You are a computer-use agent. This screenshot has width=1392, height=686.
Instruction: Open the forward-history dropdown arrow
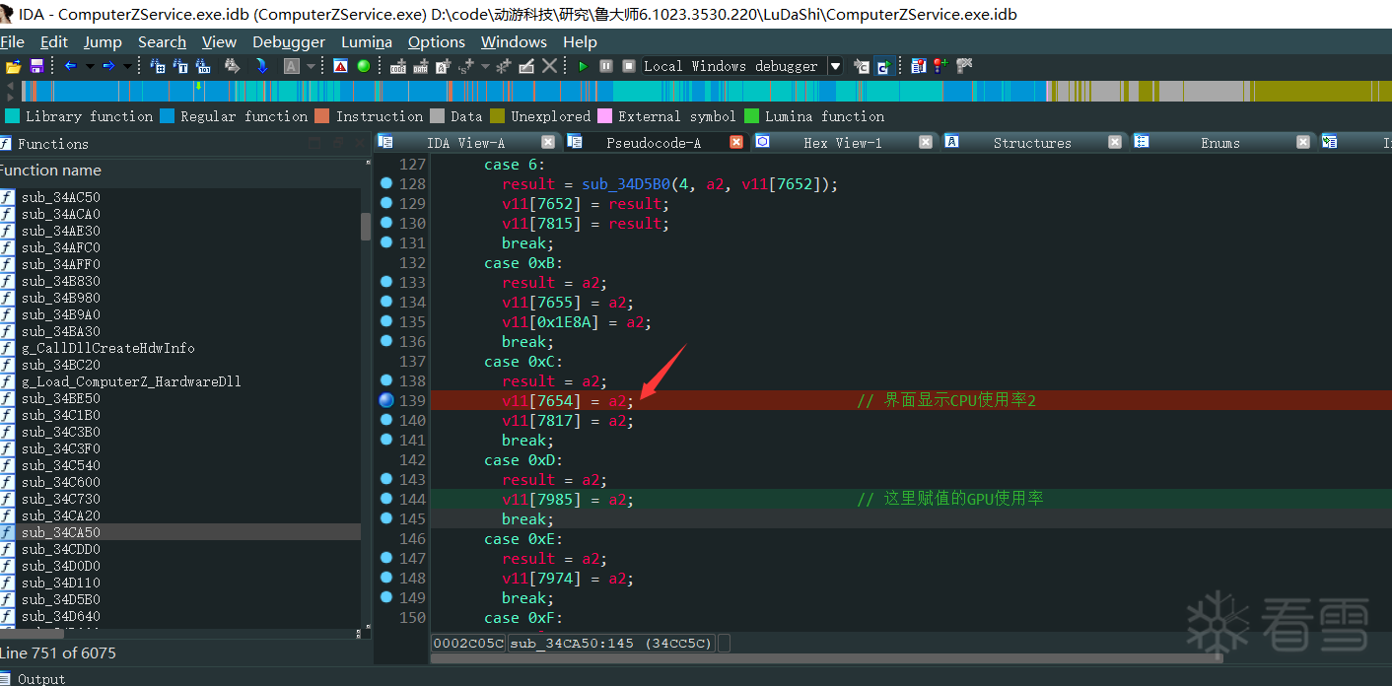tap(127, 66)
